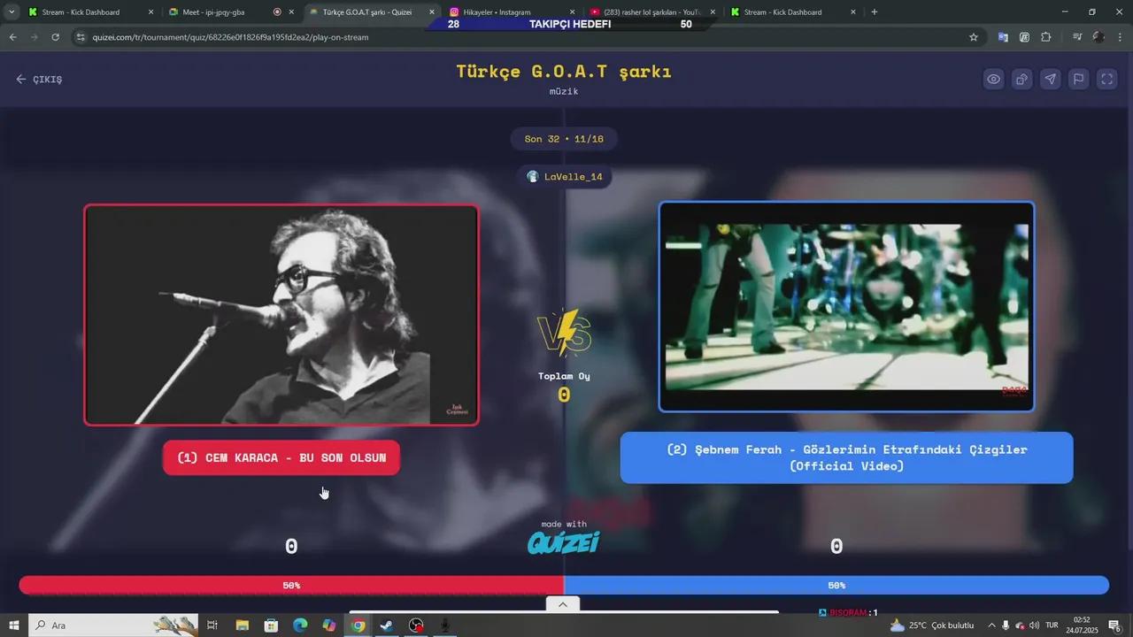Open browser extensions puzzle icon

point(1045,38)
